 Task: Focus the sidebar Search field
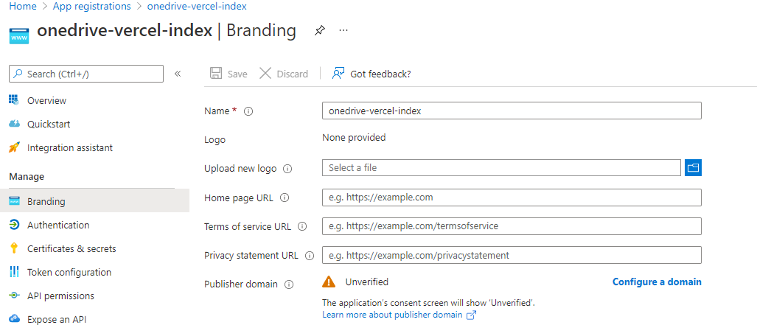click(86, 74)
